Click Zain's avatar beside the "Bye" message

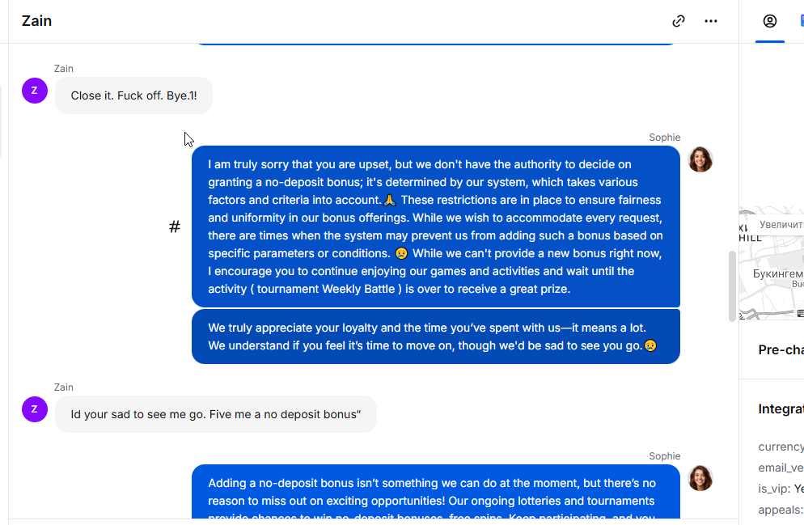pos(35,91)
